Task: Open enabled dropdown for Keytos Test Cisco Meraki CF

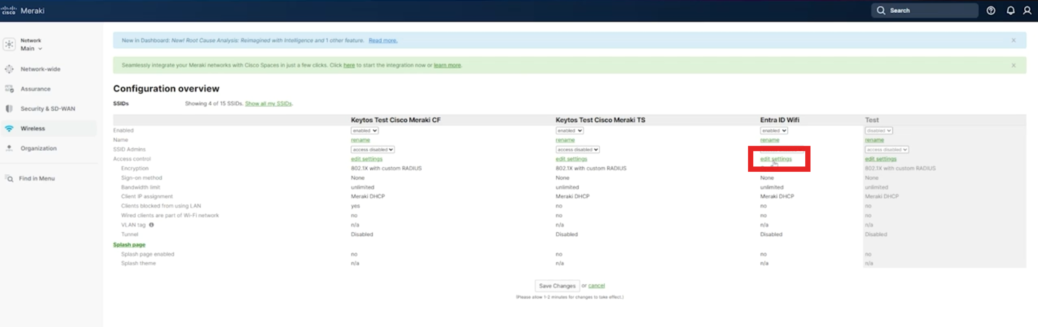Action: 364,130
